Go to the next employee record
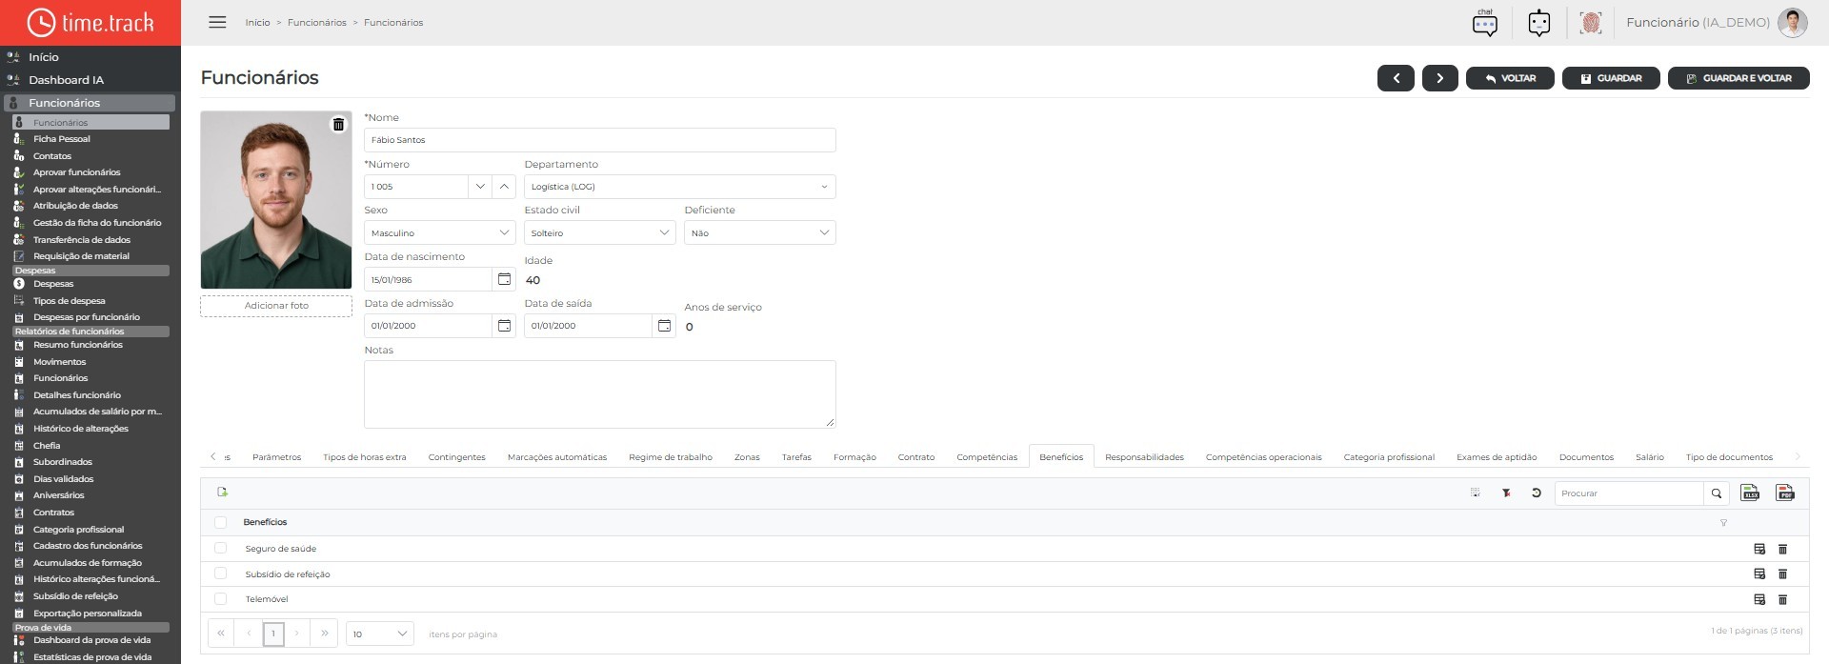 click(x=1439, y=78)
